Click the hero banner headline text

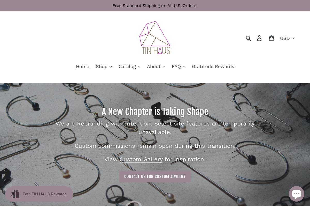(155, 112)
